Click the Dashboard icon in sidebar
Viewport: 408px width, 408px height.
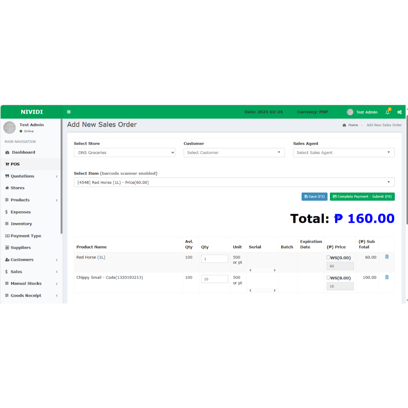(7, 152)
